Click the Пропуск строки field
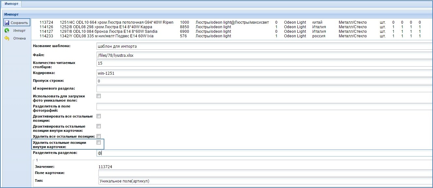The image size is (433, 188). tap(264, 81)
